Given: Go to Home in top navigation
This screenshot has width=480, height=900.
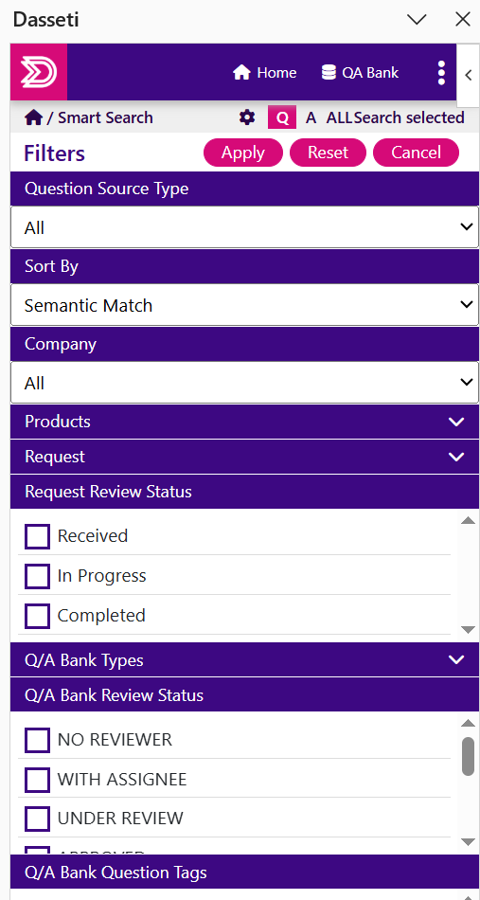Looking at the screenshot, I should (x=264, y=73).
